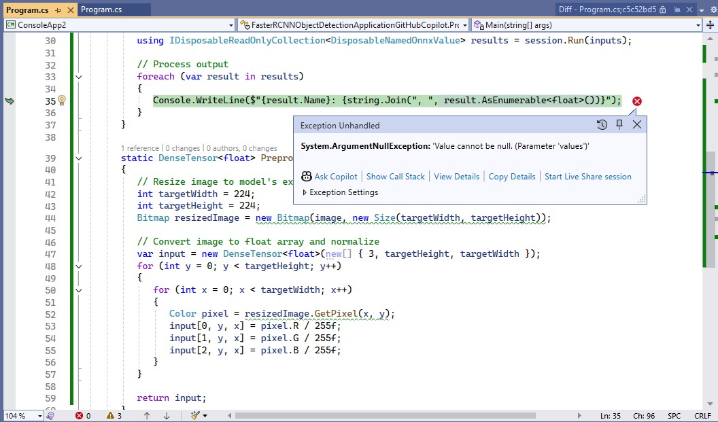Toggle pin on active Program.cs tab
The width and height of the screenshot is (718, 422).
pyautogui.click(x=58, y=10)
